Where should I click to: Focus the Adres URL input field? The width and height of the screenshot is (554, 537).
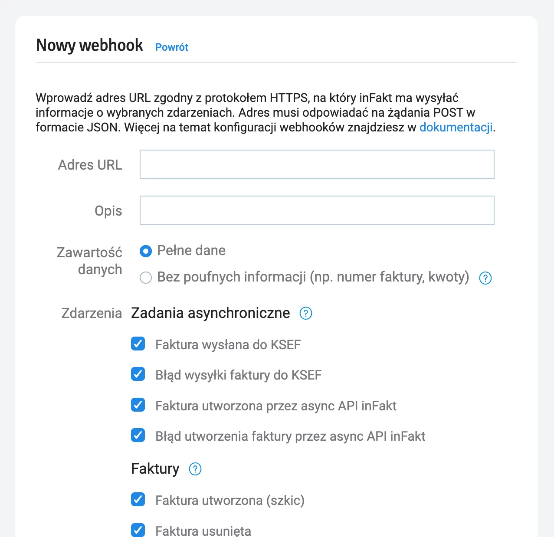pos(317,164)
